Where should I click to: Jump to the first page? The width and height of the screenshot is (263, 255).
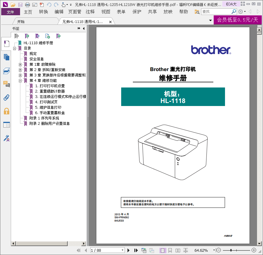78,250
